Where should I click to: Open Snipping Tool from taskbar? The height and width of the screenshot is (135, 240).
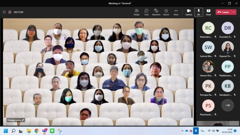60,131
